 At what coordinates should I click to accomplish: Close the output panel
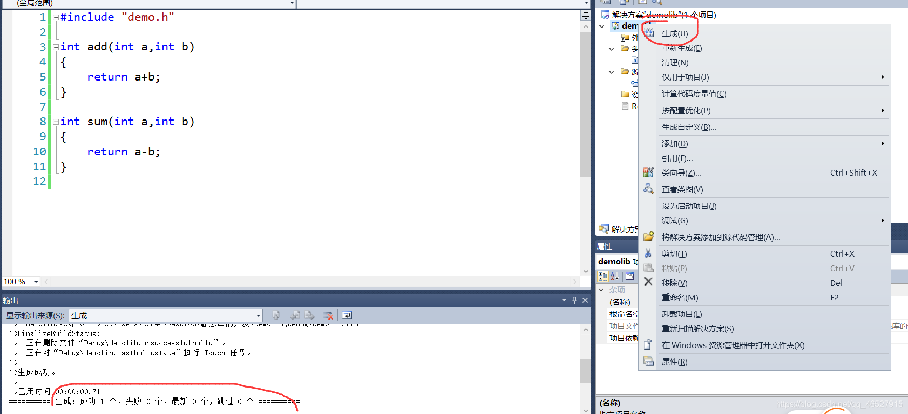pyautogui.click(x=585, y=300)
